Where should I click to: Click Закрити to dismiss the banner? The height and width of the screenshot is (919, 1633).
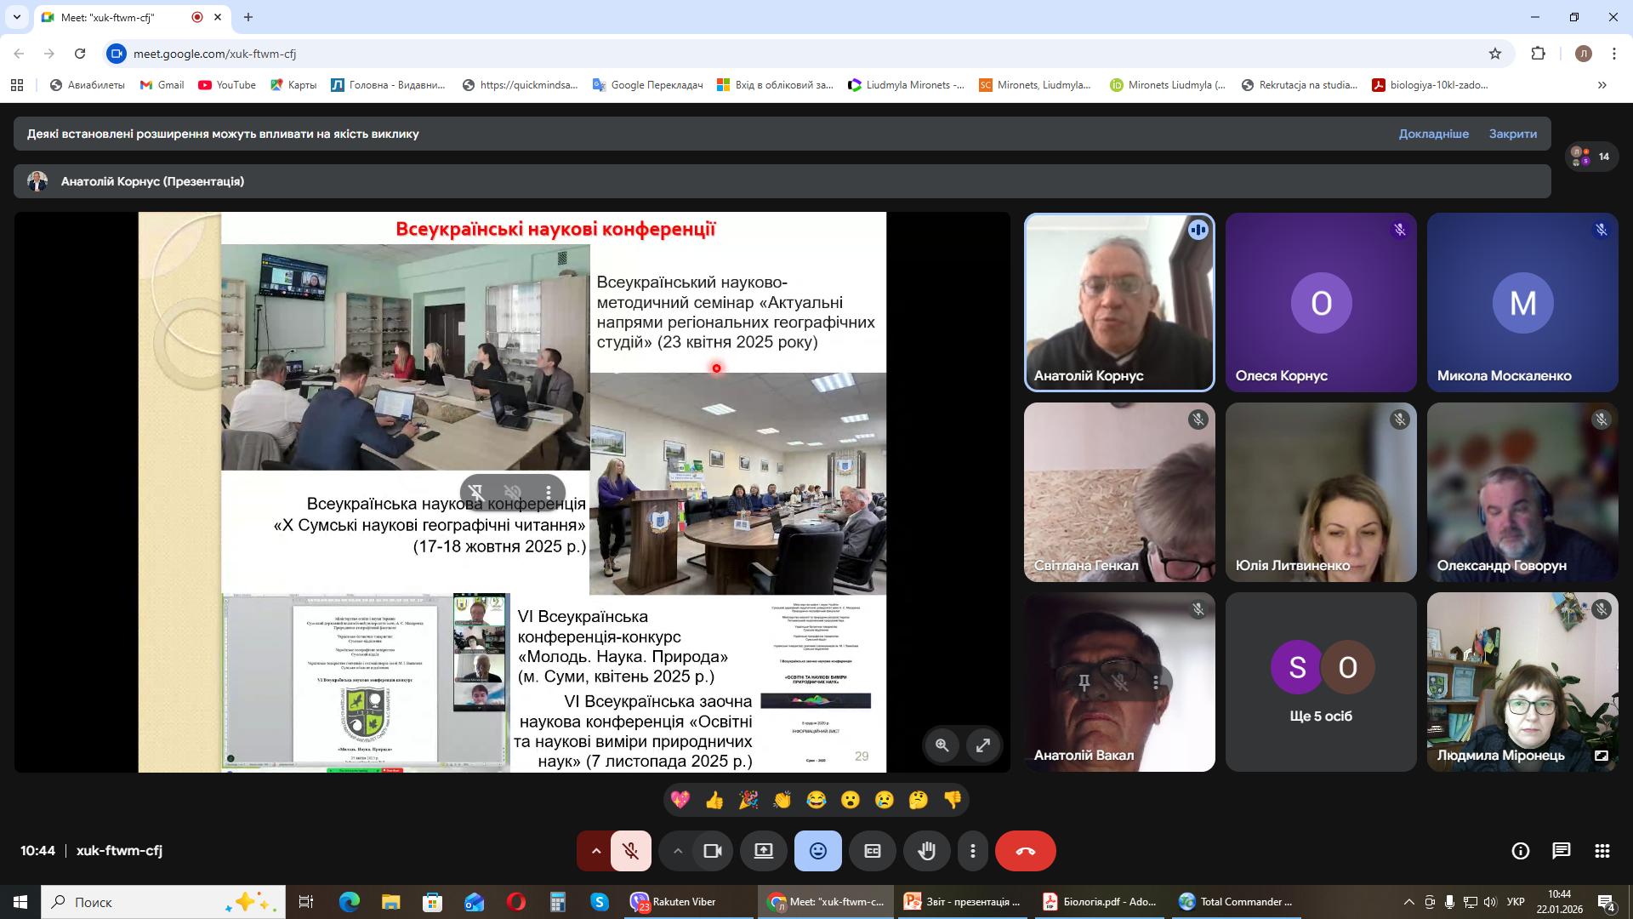[1512, 134]
